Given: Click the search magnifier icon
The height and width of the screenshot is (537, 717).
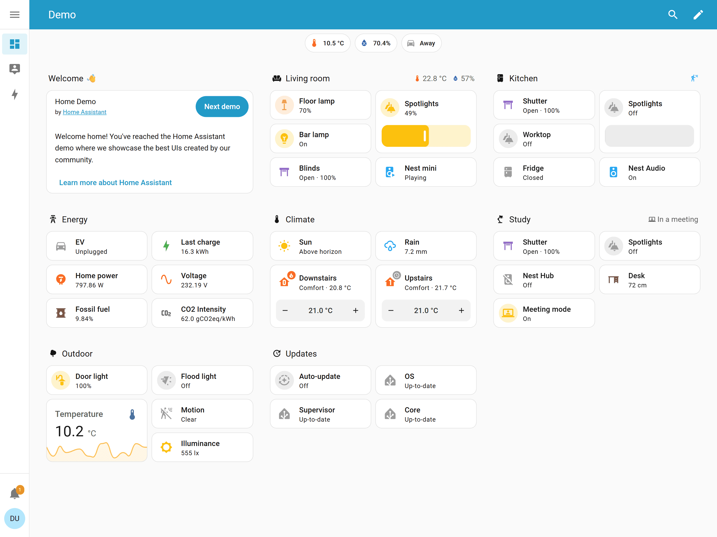Looking at the screenshot, I should pyautogui.click(x=673, y=15).
